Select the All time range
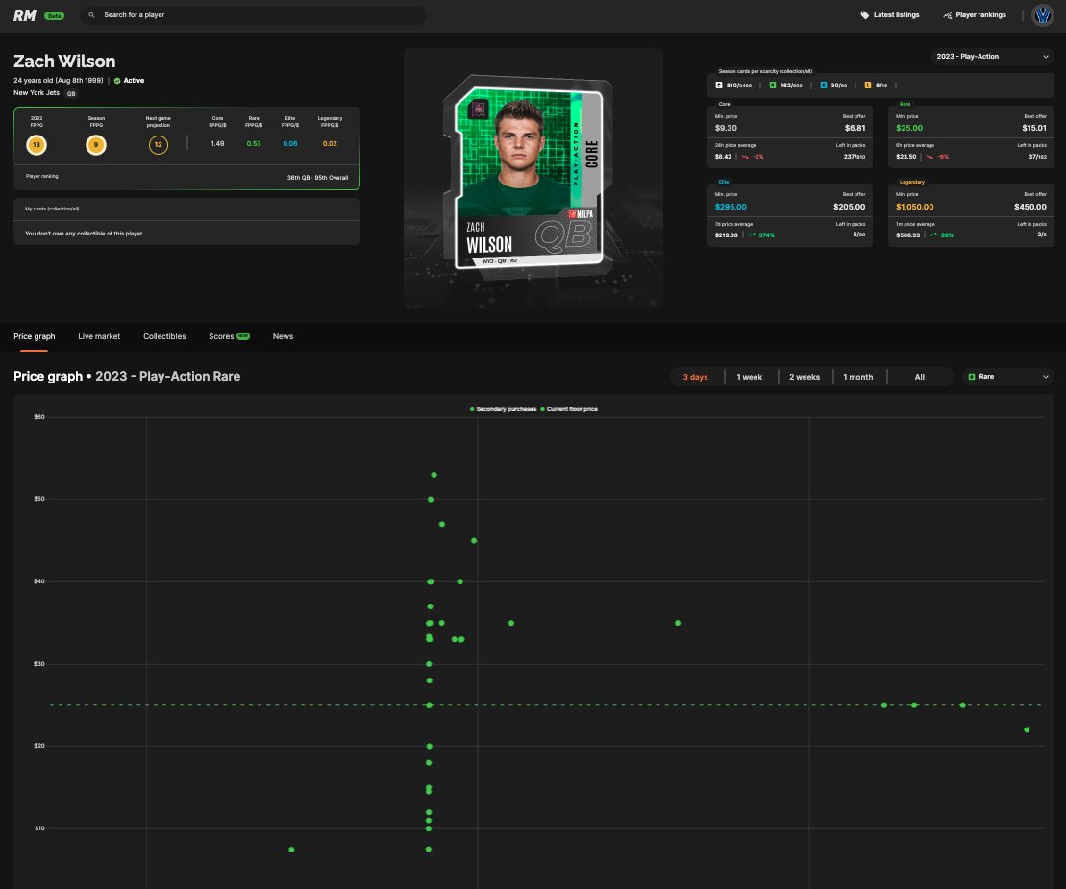This screenshot has width=1066, height=889. [x=919, y=377]
